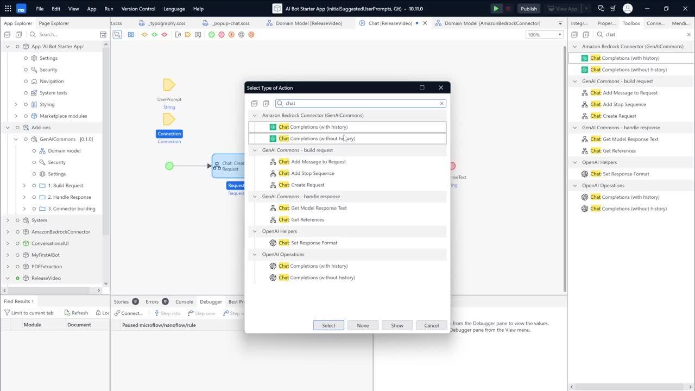
Task: Select the blue Activity toolbar icon
Action: (131, 34)
